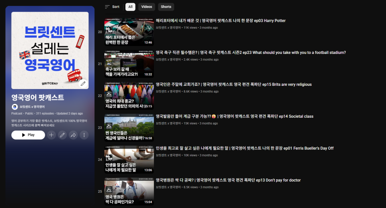
Task: Click the share arrow icon
Action: 73,135
